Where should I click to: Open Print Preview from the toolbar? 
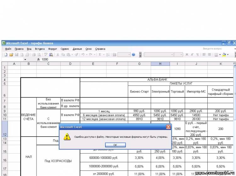(x=39, y=54)
